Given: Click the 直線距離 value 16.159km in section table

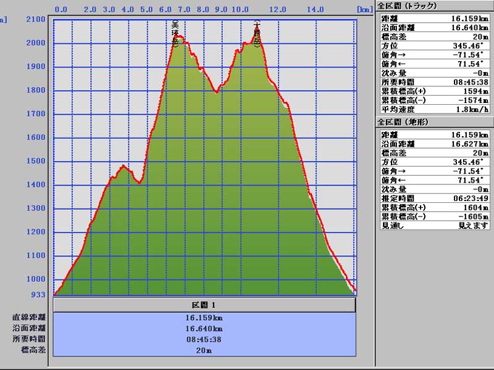Looking at the screenshot, I should tap(204, 318).
